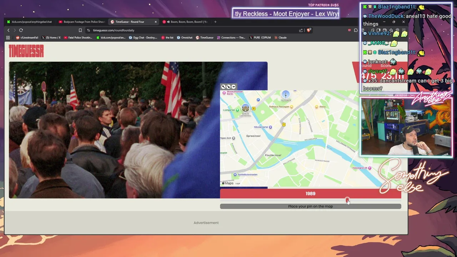Image resolution: width=457 pixels, height=257 pixels.
Task: Click the Berlin Cathedral landmark icon
Action: (x=245, y=107)
